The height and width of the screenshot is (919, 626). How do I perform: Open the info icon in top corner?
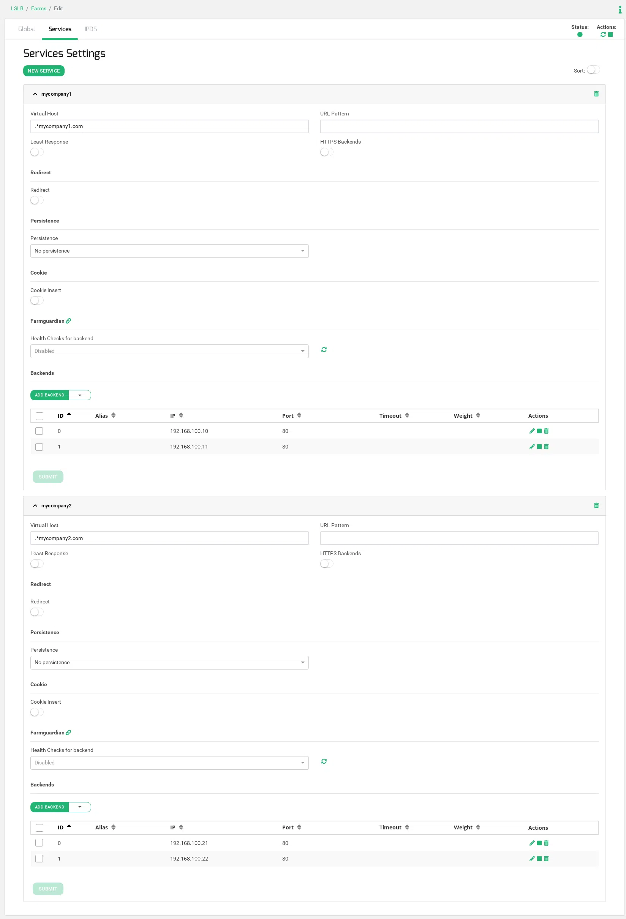620,9
